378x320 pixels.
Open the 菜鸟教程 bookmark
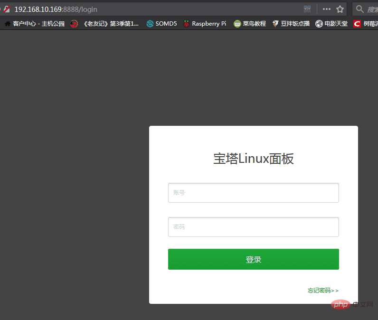250,24
